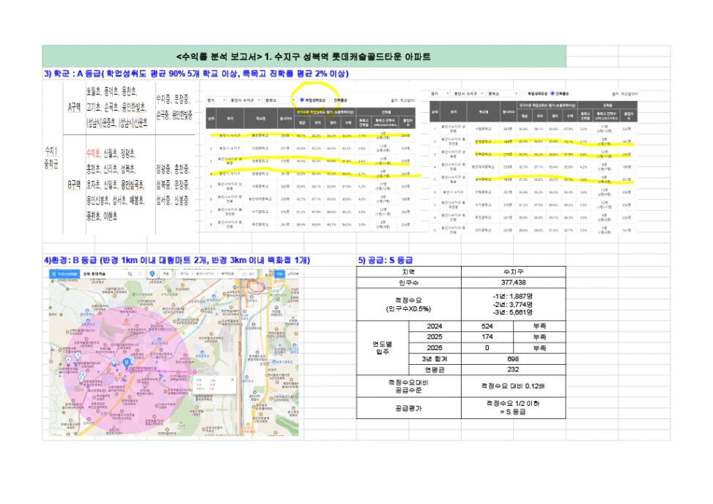
Task: Select the large blue marker B on map
Action: coord(127,362)
